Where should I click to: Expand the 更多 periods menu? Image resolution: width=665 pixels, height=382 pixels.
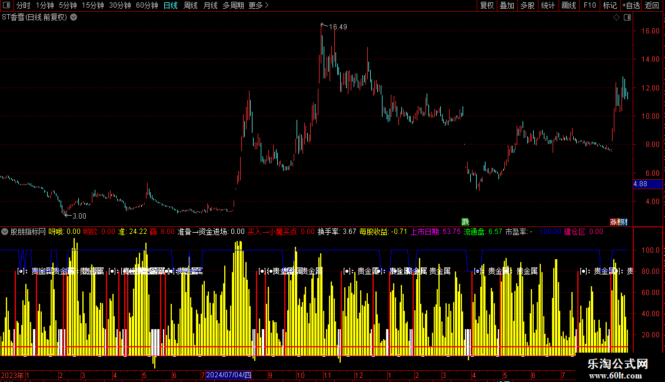[258, 5]
